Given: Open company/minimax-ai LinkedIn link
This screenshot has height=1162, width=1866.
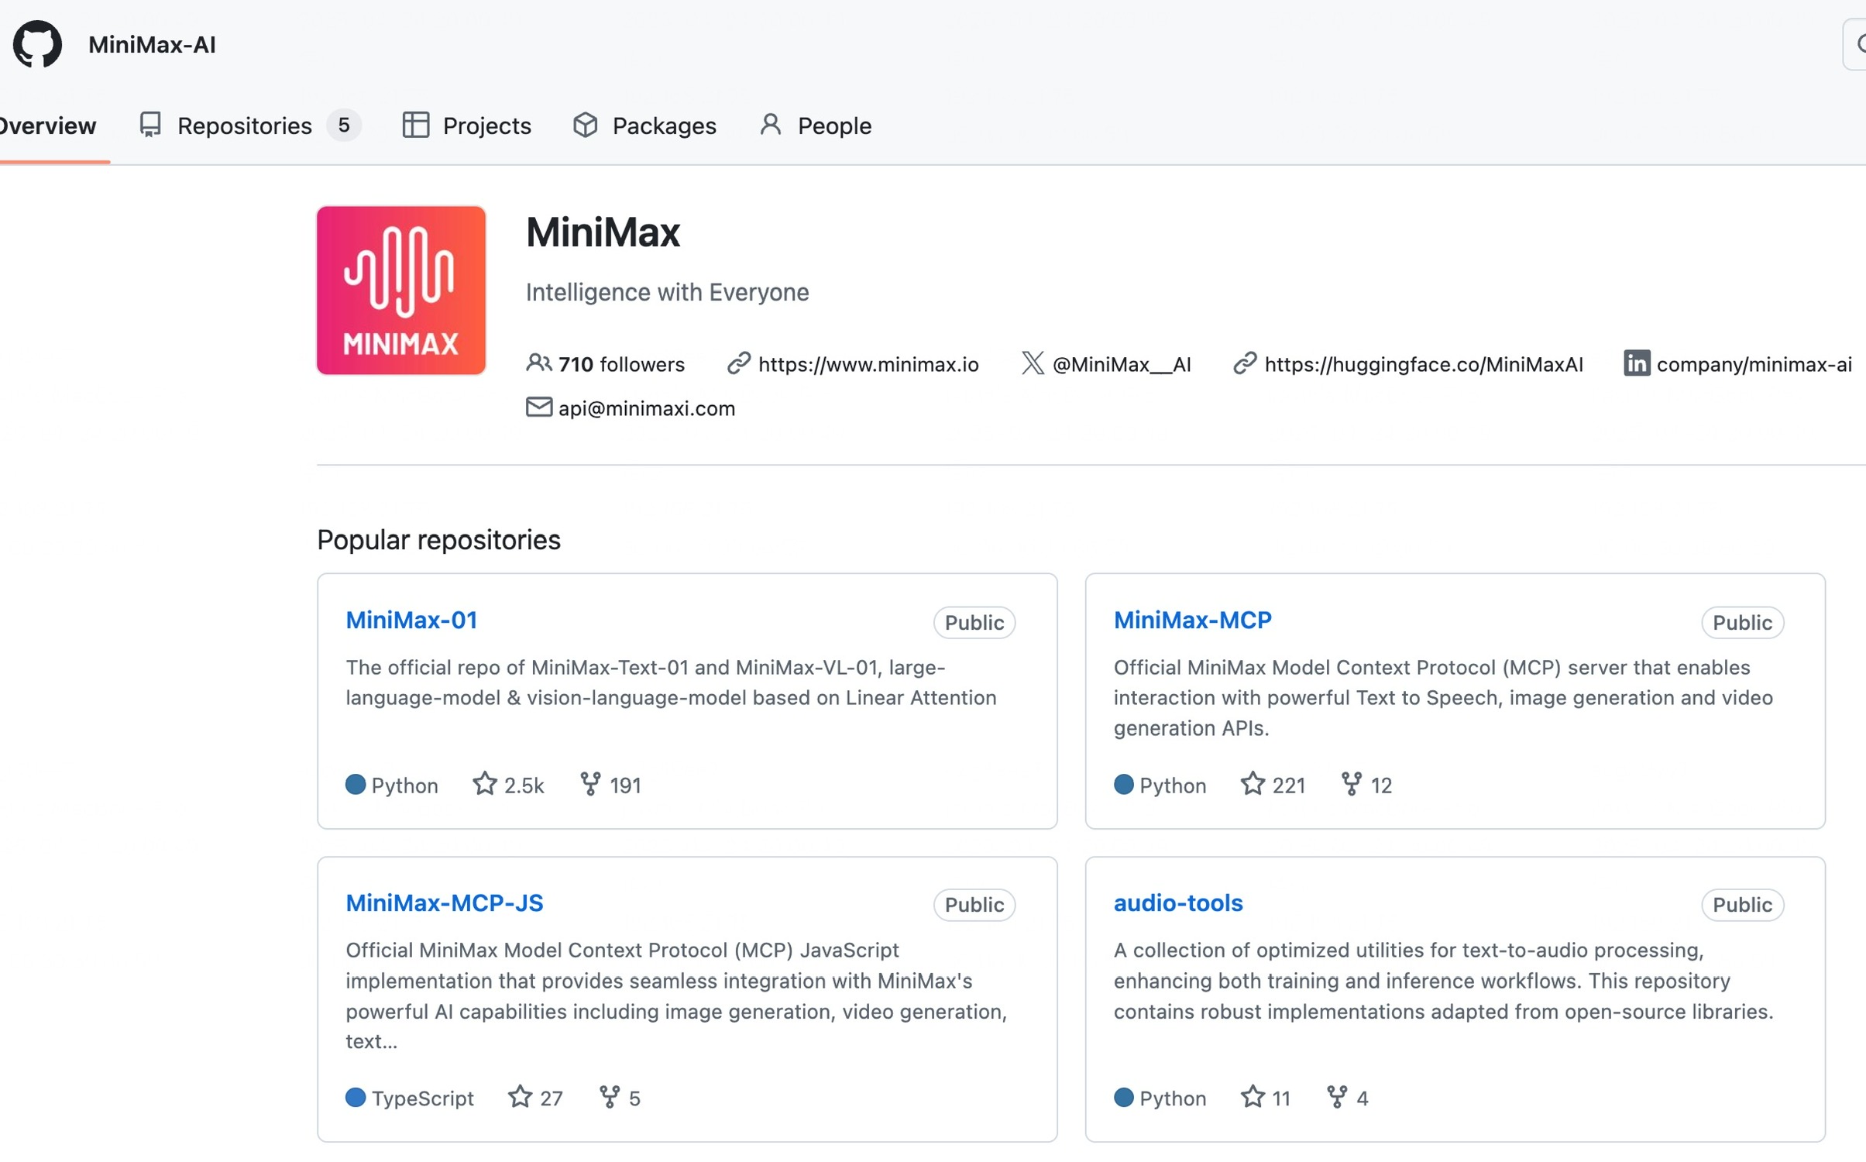Looking at the screenshot, I should (1754, 364).
